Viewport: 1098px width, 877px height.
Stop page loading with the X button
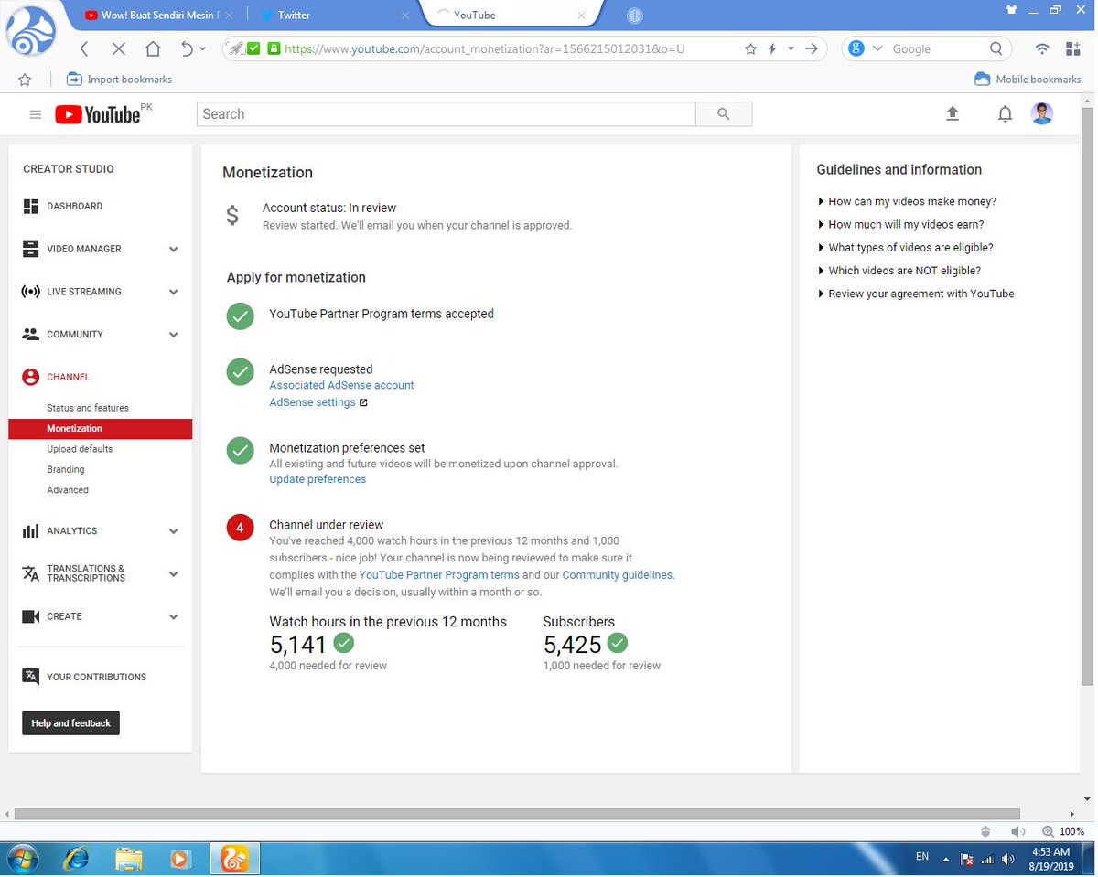(x=118, y=49)
